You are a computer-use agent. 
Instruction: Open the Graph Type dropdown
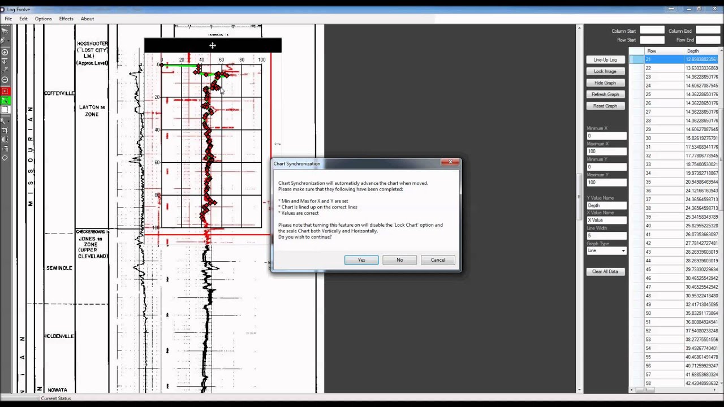pos(606,251)
